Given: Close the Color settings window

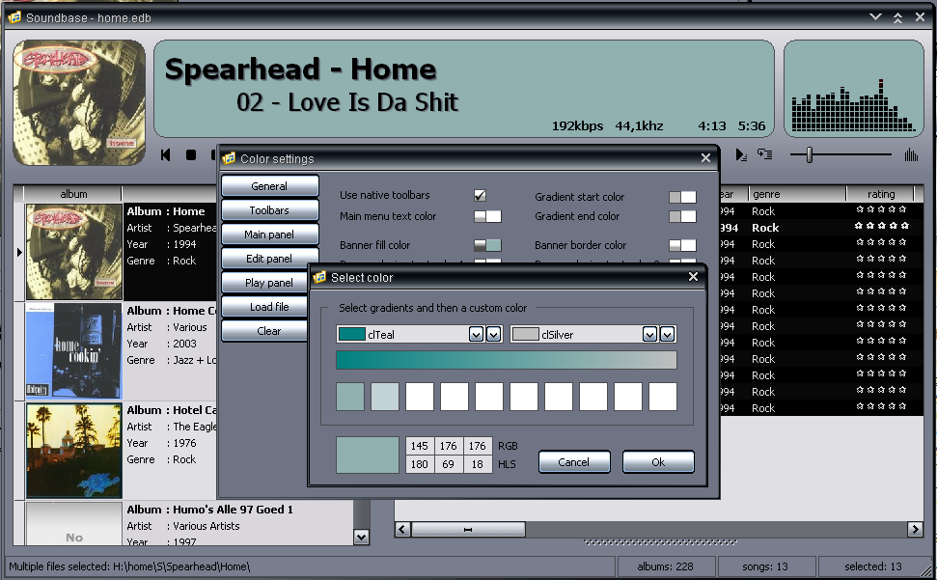Looking at the screenshot, I should click(705, 157).
